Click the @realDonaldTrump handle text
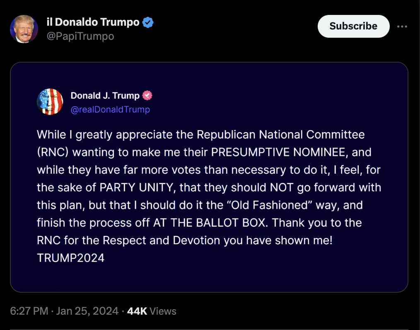The image size is (420, 330). [110, 109]
